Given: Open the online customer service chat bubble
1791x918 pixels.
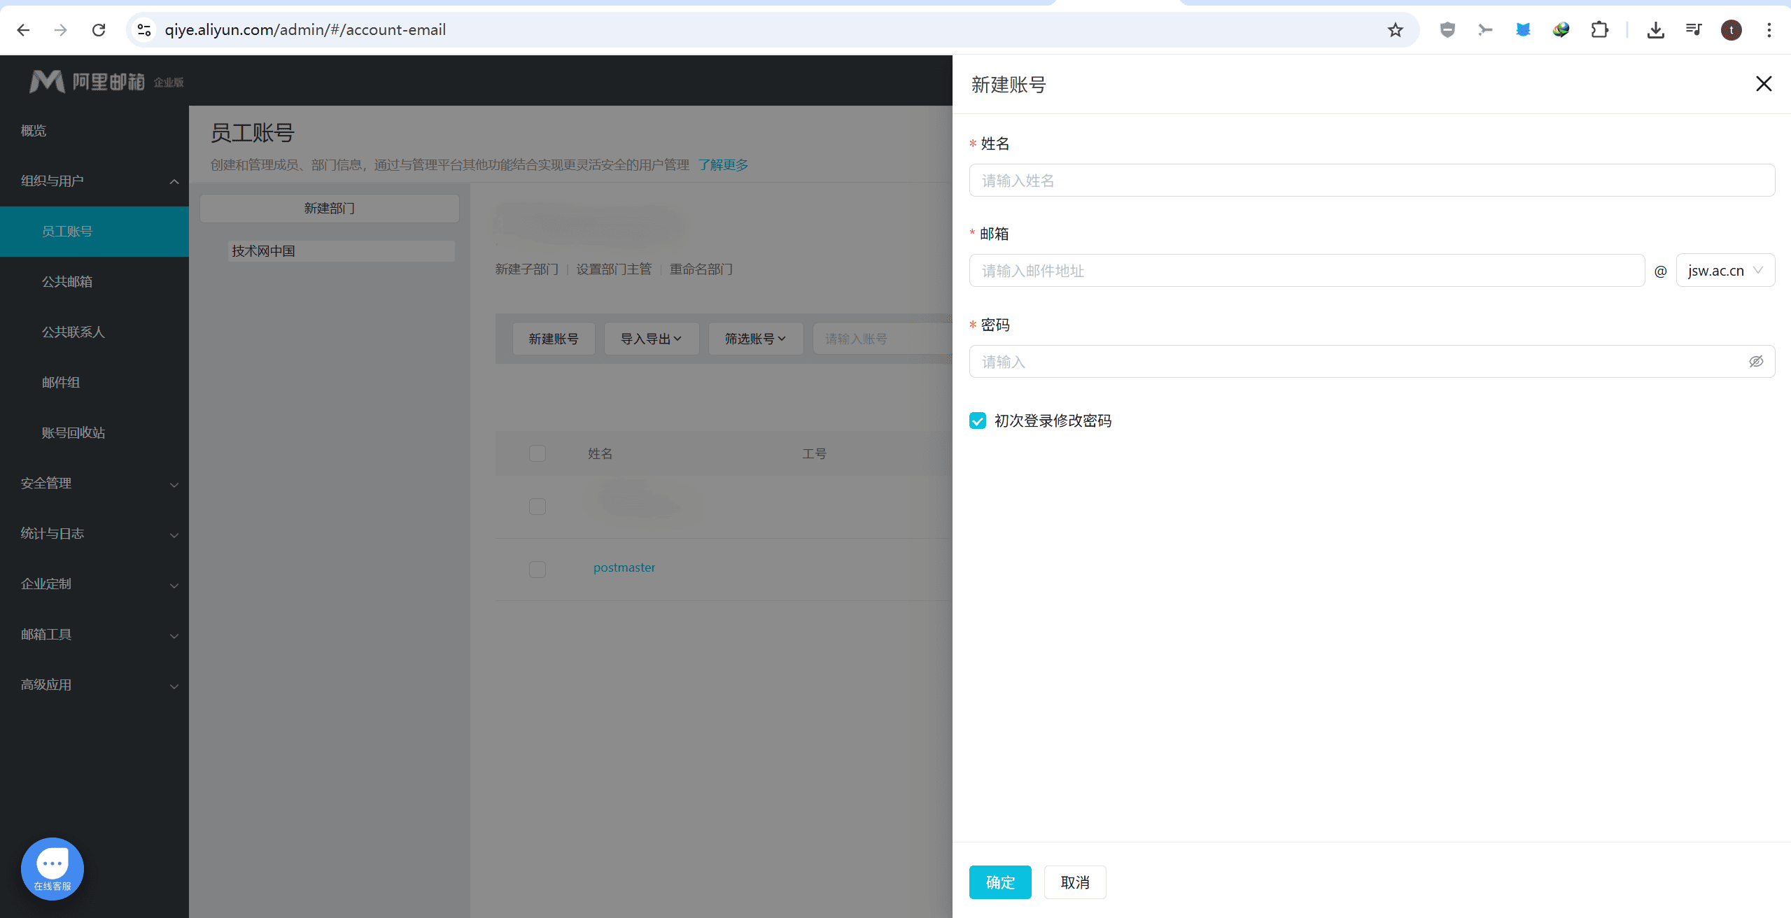Looking at the screenshot, I should click(52, 868).
